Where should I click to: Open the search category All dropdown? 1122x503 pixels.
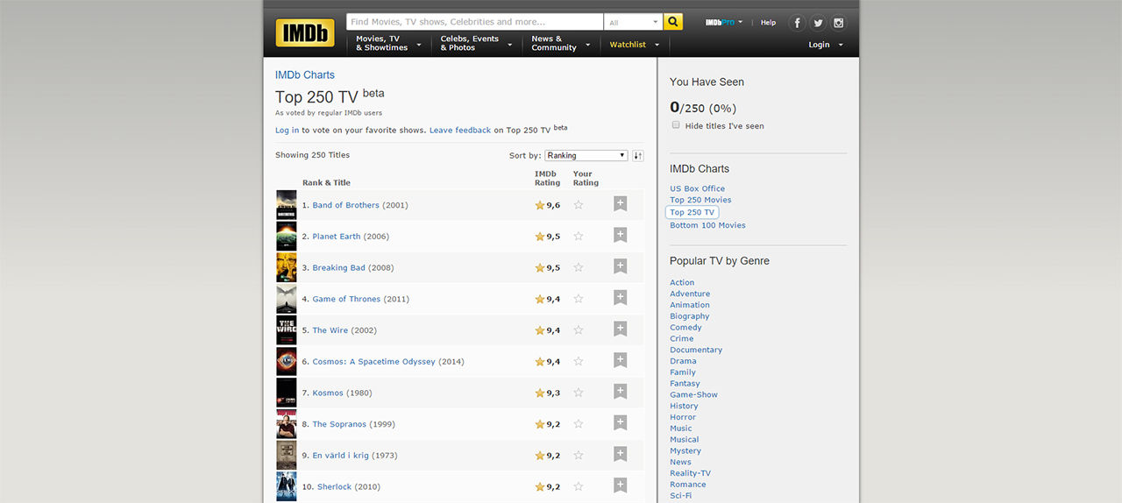tap(633, 22)
